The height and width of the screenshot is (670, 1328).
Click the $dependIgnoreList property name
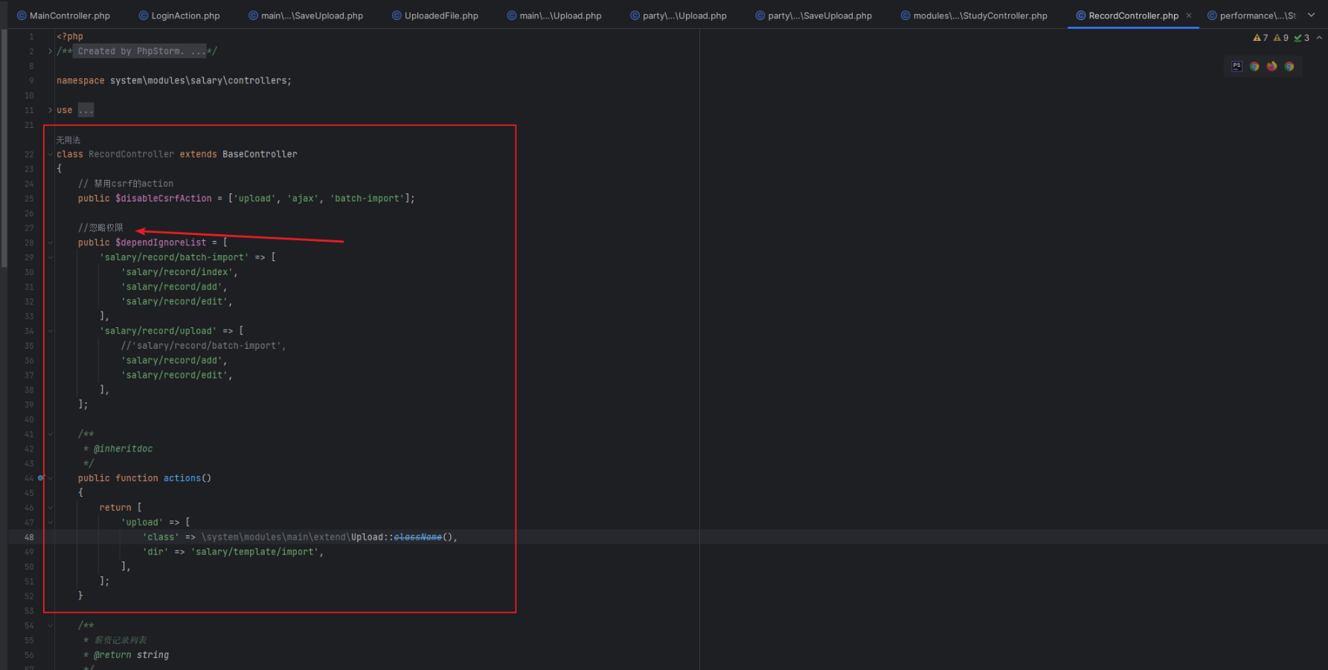pyautogui.click(x=161, y=242)
